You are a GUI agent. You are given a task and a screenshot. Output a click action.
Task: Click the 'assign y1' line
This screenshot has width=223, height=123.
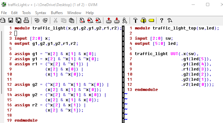[57, 59]
